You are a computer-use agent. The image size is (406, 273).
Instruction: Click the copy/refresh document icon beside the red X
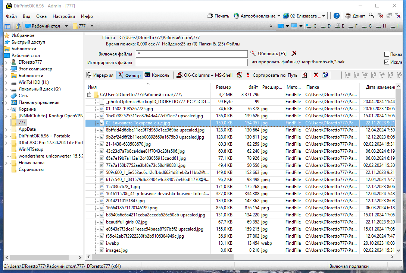coord(325,75)
